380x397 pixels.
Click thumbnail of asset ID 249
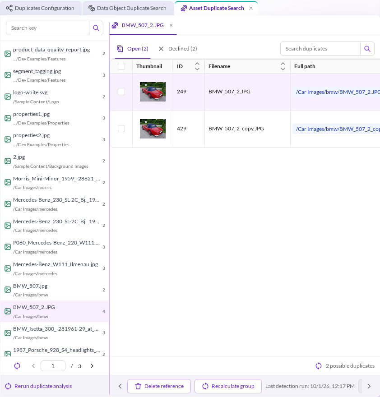point(153,92)
